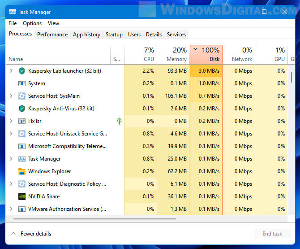Expand the HxTsr process group
Image resolution: width=300 pixels, height=249 pixels.
(x=11, y=121)
